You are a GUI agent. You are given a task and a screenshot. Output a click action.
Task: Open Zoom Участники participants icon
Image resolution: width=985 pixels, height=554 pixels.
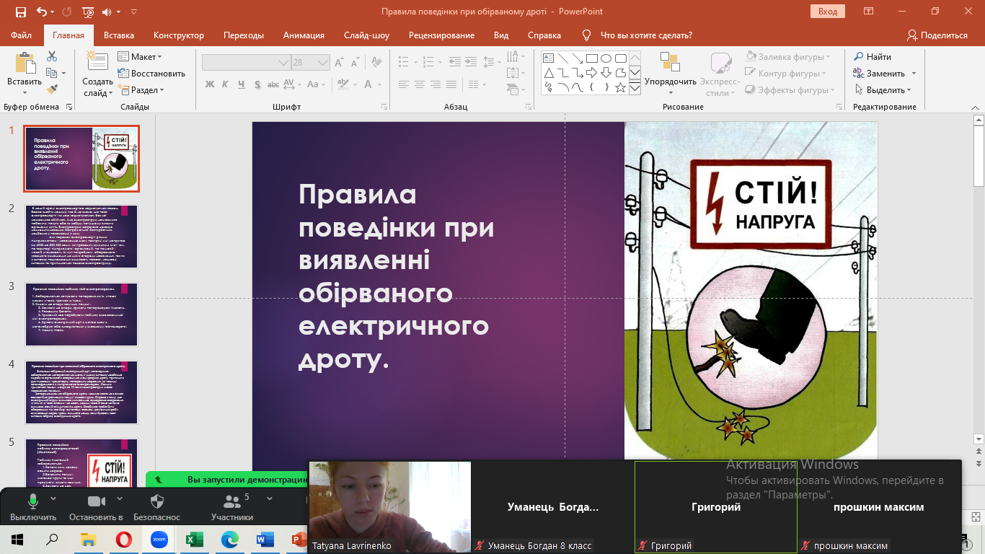click(x=231, y=501)
